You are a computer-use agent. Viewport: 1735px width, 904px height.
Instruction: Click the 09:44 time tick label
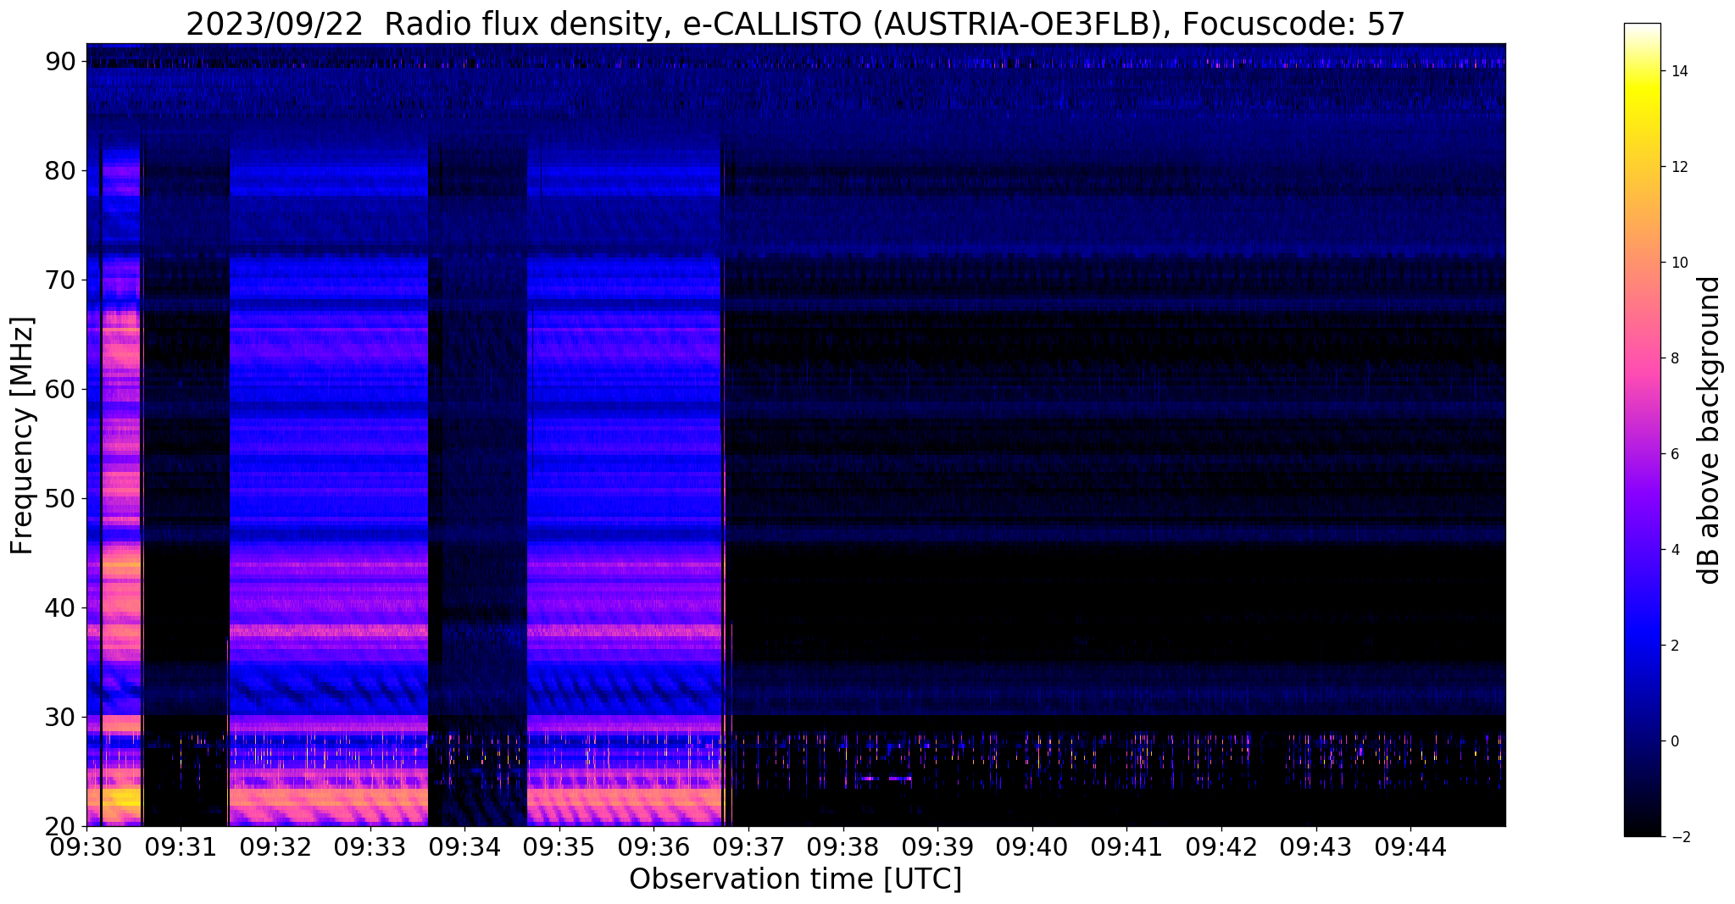(1410, 846)
